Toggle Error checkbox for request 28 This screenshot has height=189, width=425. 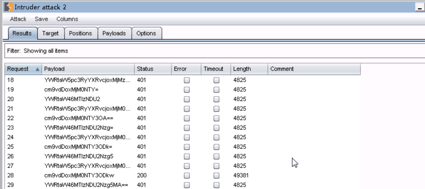coord(187,176)
